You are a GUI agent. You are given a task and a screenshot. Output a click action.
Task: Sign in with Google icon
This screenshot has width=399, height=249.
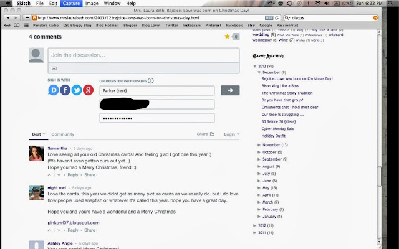89,90
